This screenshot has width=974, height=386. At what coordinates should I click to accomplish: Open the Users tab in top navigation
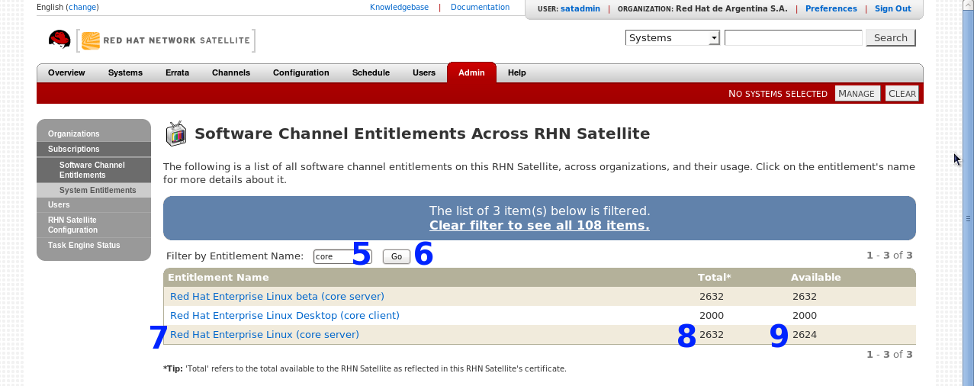(424, 73)
